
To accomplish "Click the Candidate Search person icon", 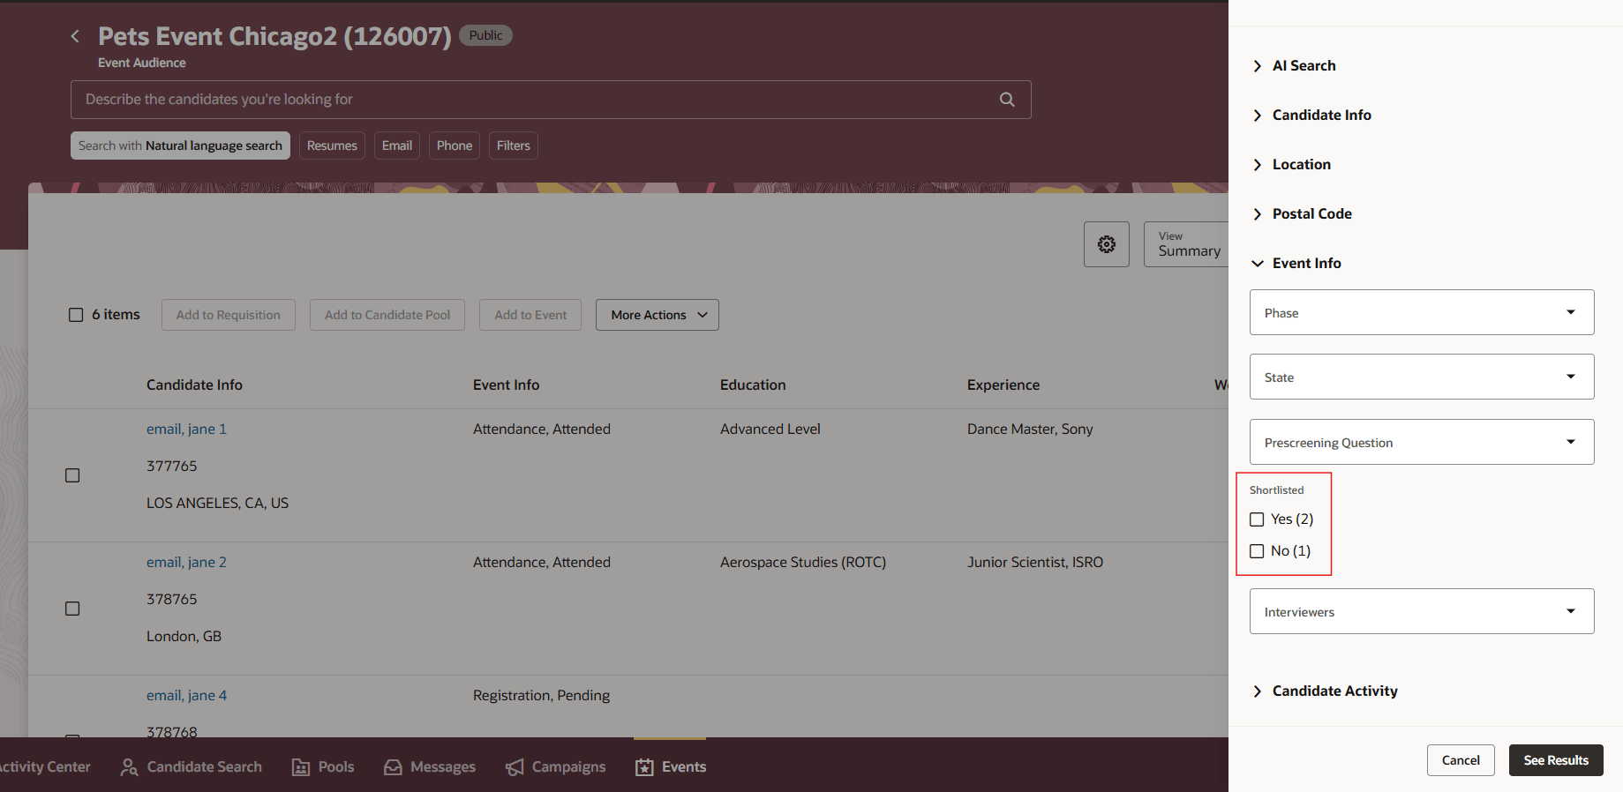I will coord(129,767).
